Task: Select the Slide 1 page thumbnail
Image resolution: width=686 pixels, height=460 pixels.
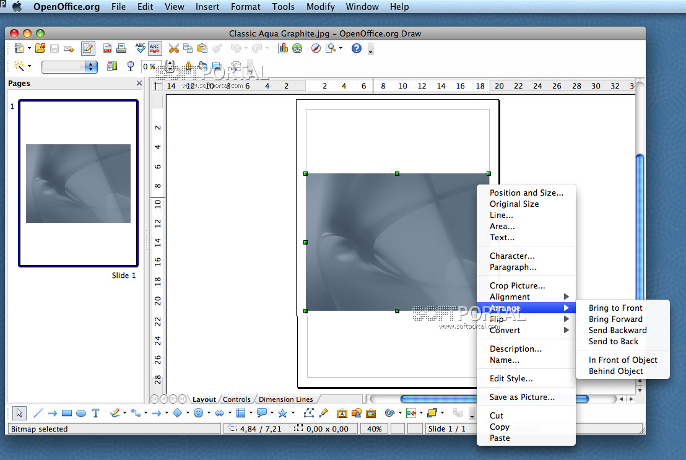Action: coord(78,183)
